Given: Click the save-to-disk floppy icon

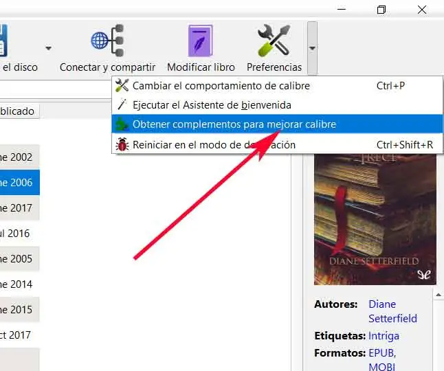Looking at the screenshot, I should (x=3, y=41).
